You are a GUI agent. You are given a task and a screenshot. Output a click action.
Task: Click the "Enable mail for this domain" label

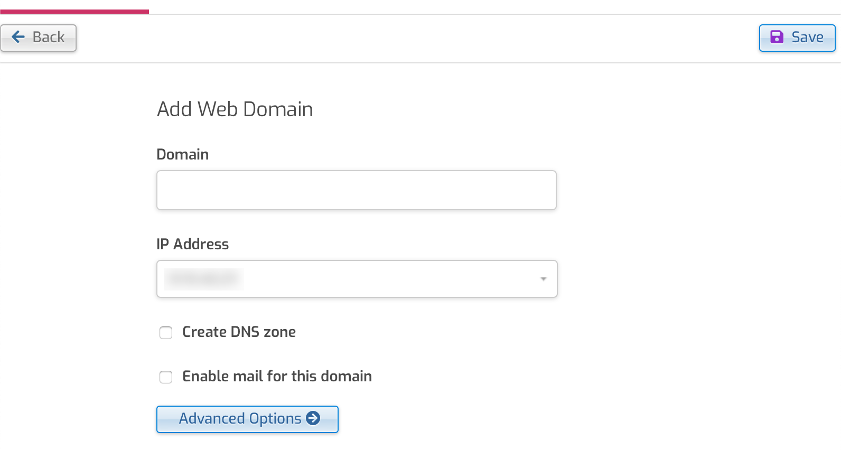click(277, 377)
